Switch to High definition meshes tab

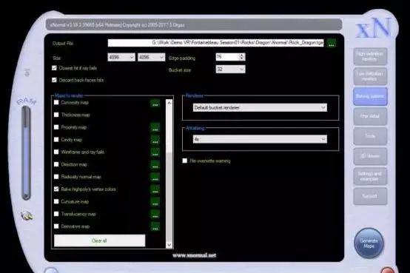(x=370, y=56)
